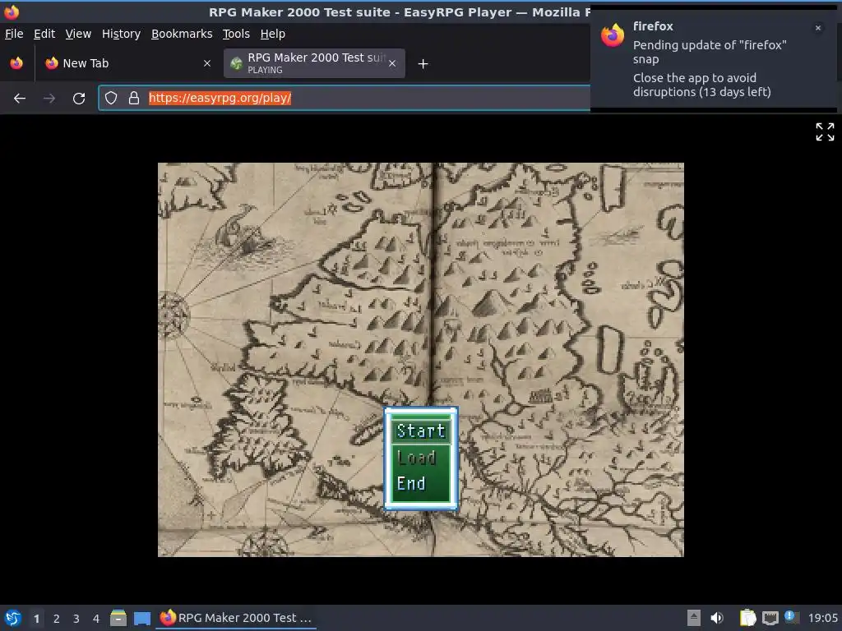The width and height of the screenshot is (842, 631).
Task: Open the Help menu
Action: coord(272,34)
